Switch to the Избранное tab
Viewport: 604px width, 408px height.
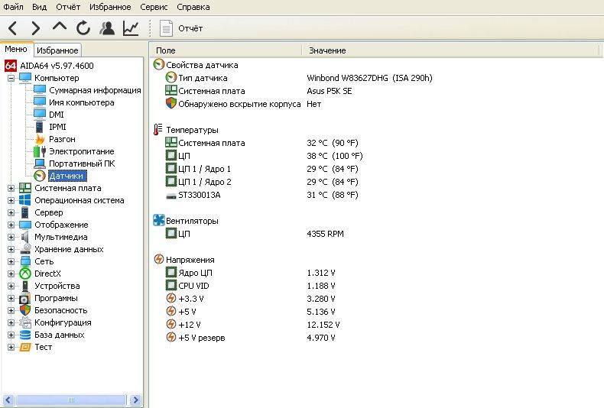pos(57,50)
